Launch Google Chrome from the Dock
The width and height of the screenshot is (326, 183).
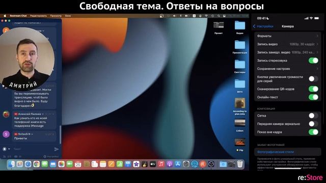36,164
